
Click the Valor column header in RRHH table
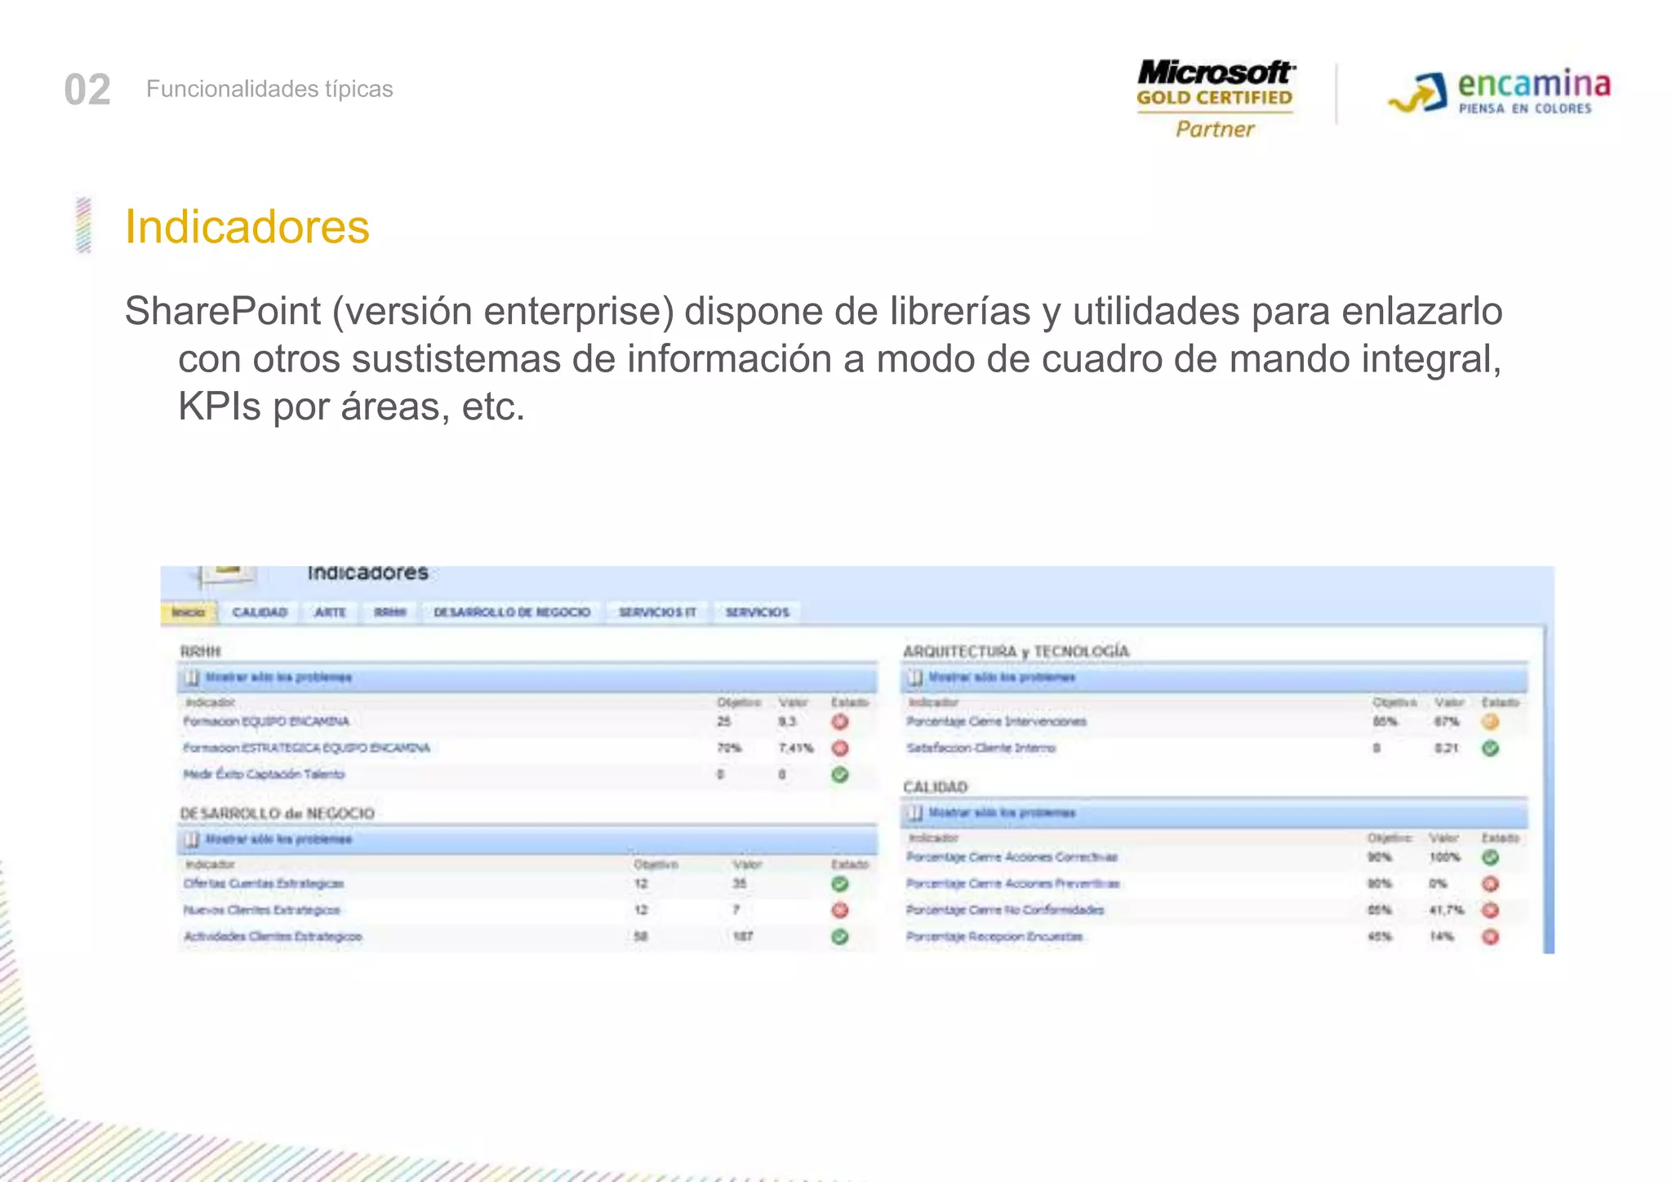coord(793,702)
